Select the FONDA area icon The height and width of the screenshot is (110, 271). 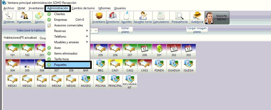coord(159,66)
